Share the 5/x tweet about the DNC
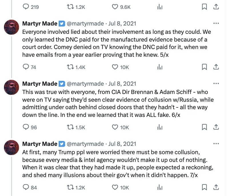This screenshot has height=196, width=228. 216,67
